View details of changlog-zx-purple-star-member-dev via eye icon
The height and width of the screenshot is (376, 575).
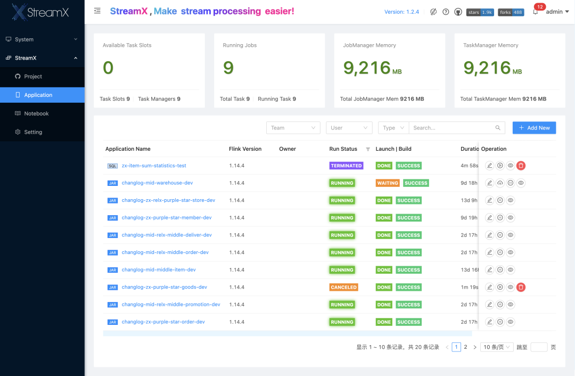[511, 217]
